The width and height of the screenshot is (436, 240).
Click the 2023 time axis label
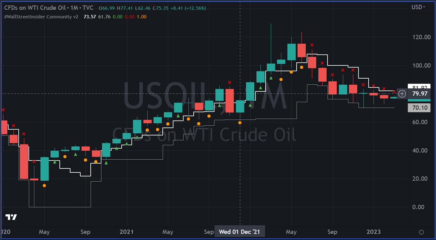tap(374, 232)
